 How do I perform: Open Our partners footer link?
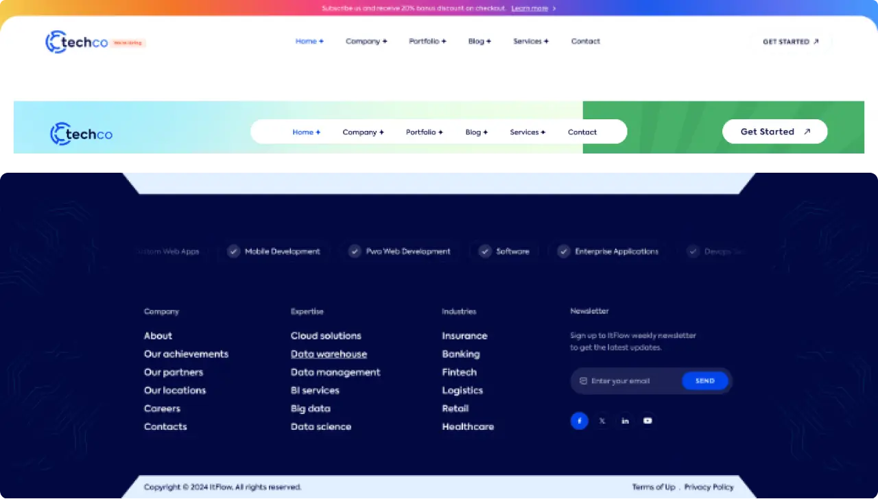174,372
